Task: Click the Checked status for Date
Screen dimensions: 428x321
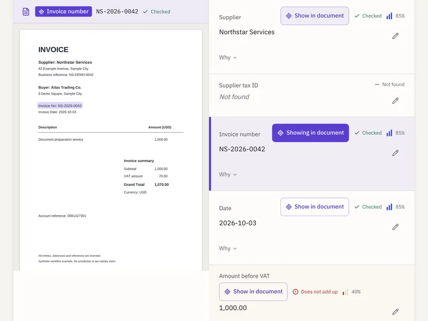Action: pos(368,207)
